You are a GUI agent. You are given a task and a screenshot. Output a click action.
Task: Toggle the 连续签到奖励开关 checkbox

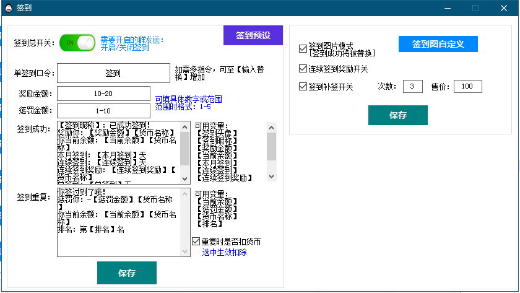click(303, 68)
